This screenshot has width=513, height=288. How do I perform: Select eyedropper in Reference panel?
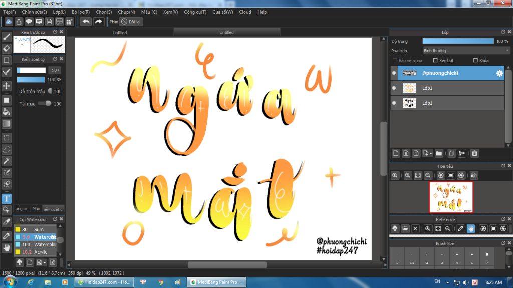pyautogui.click(x=461, y=229)
